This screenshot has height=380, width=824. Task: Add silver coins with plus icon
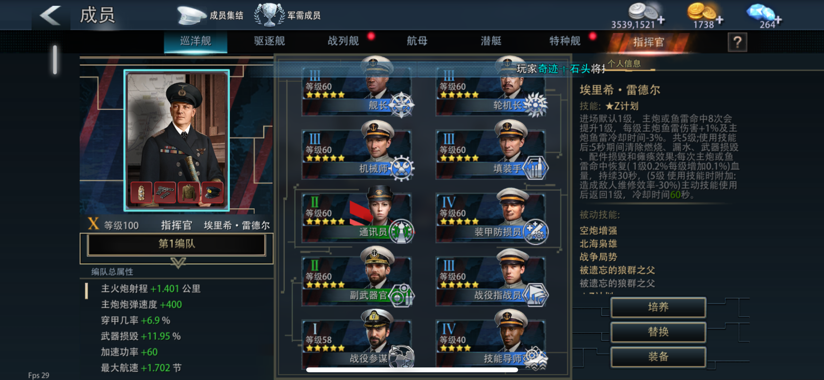pyautogui.click(x=661, y=20)
